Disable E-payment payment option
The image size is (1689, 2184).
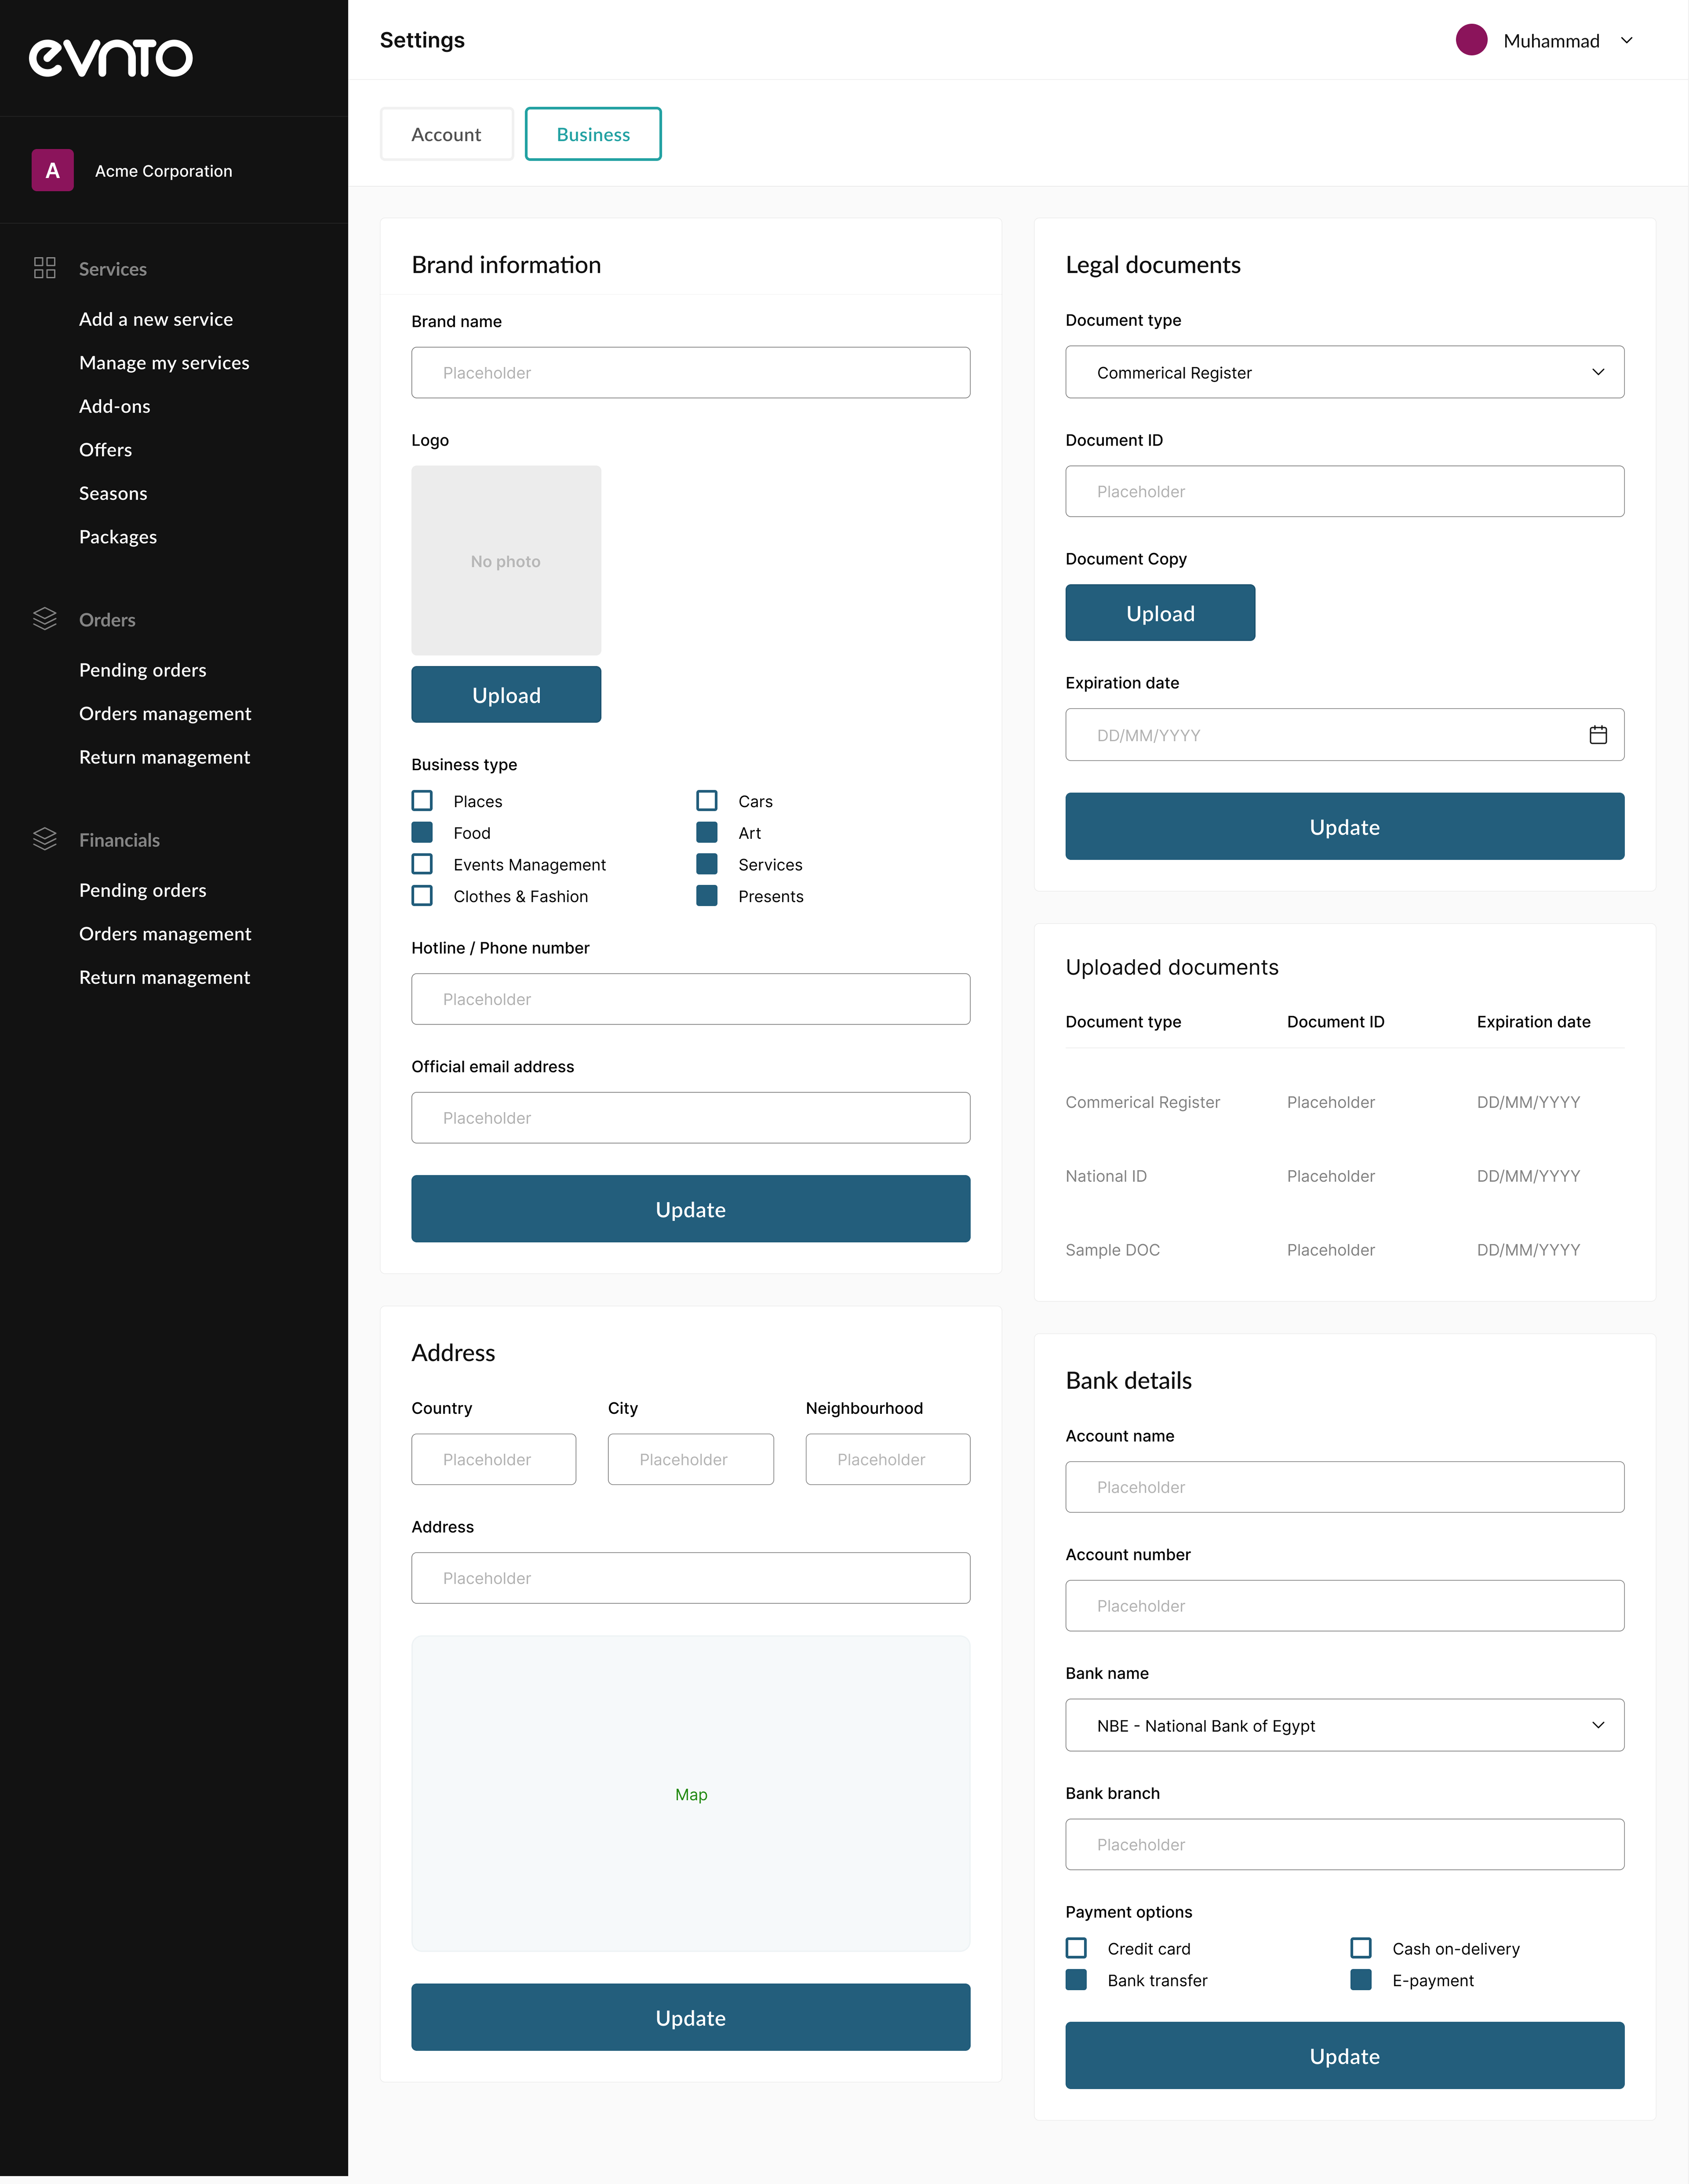tap(1361, 1980)
